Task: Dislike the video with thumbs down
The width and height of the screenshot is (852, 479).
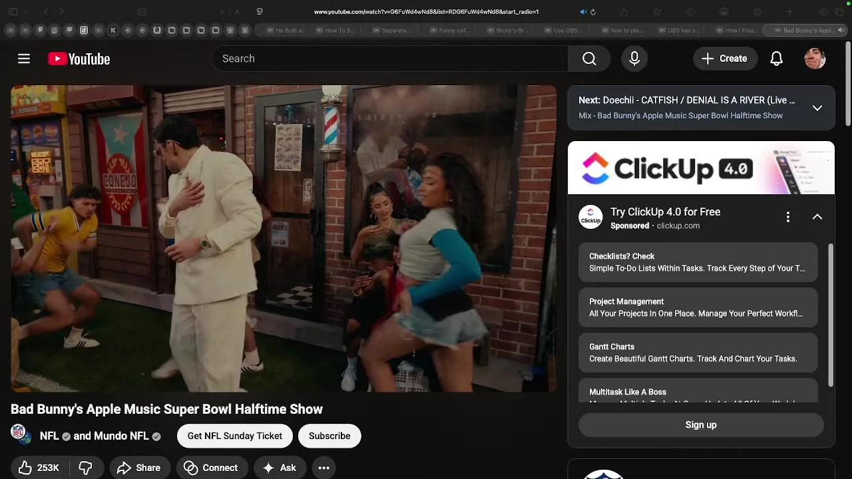Action: click(x=85, y=468)
